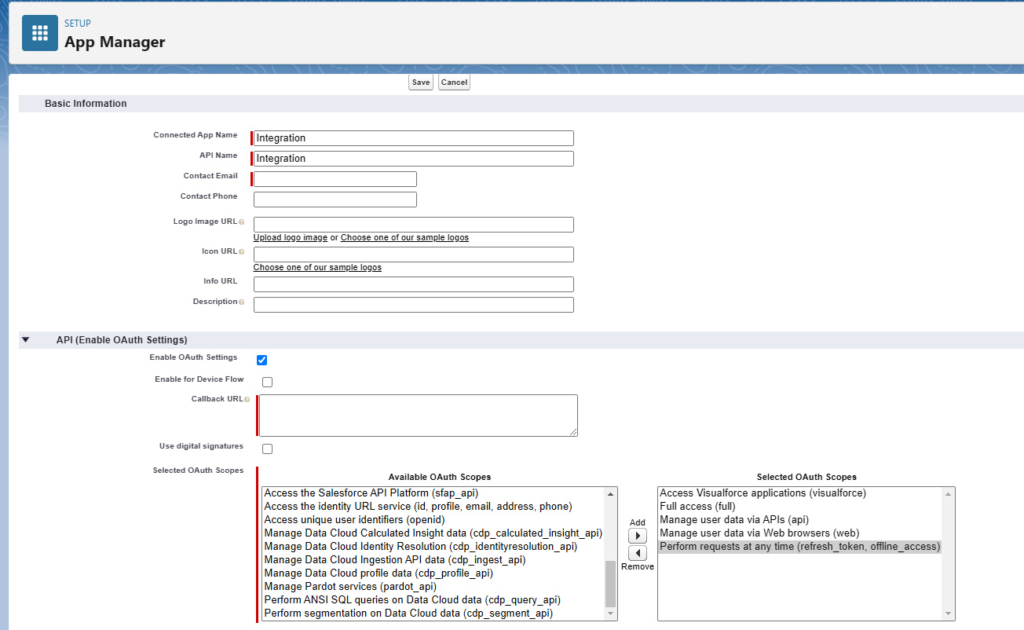Click into the Info URL field
1024x630 pixels.
click(x=414, y=284)
